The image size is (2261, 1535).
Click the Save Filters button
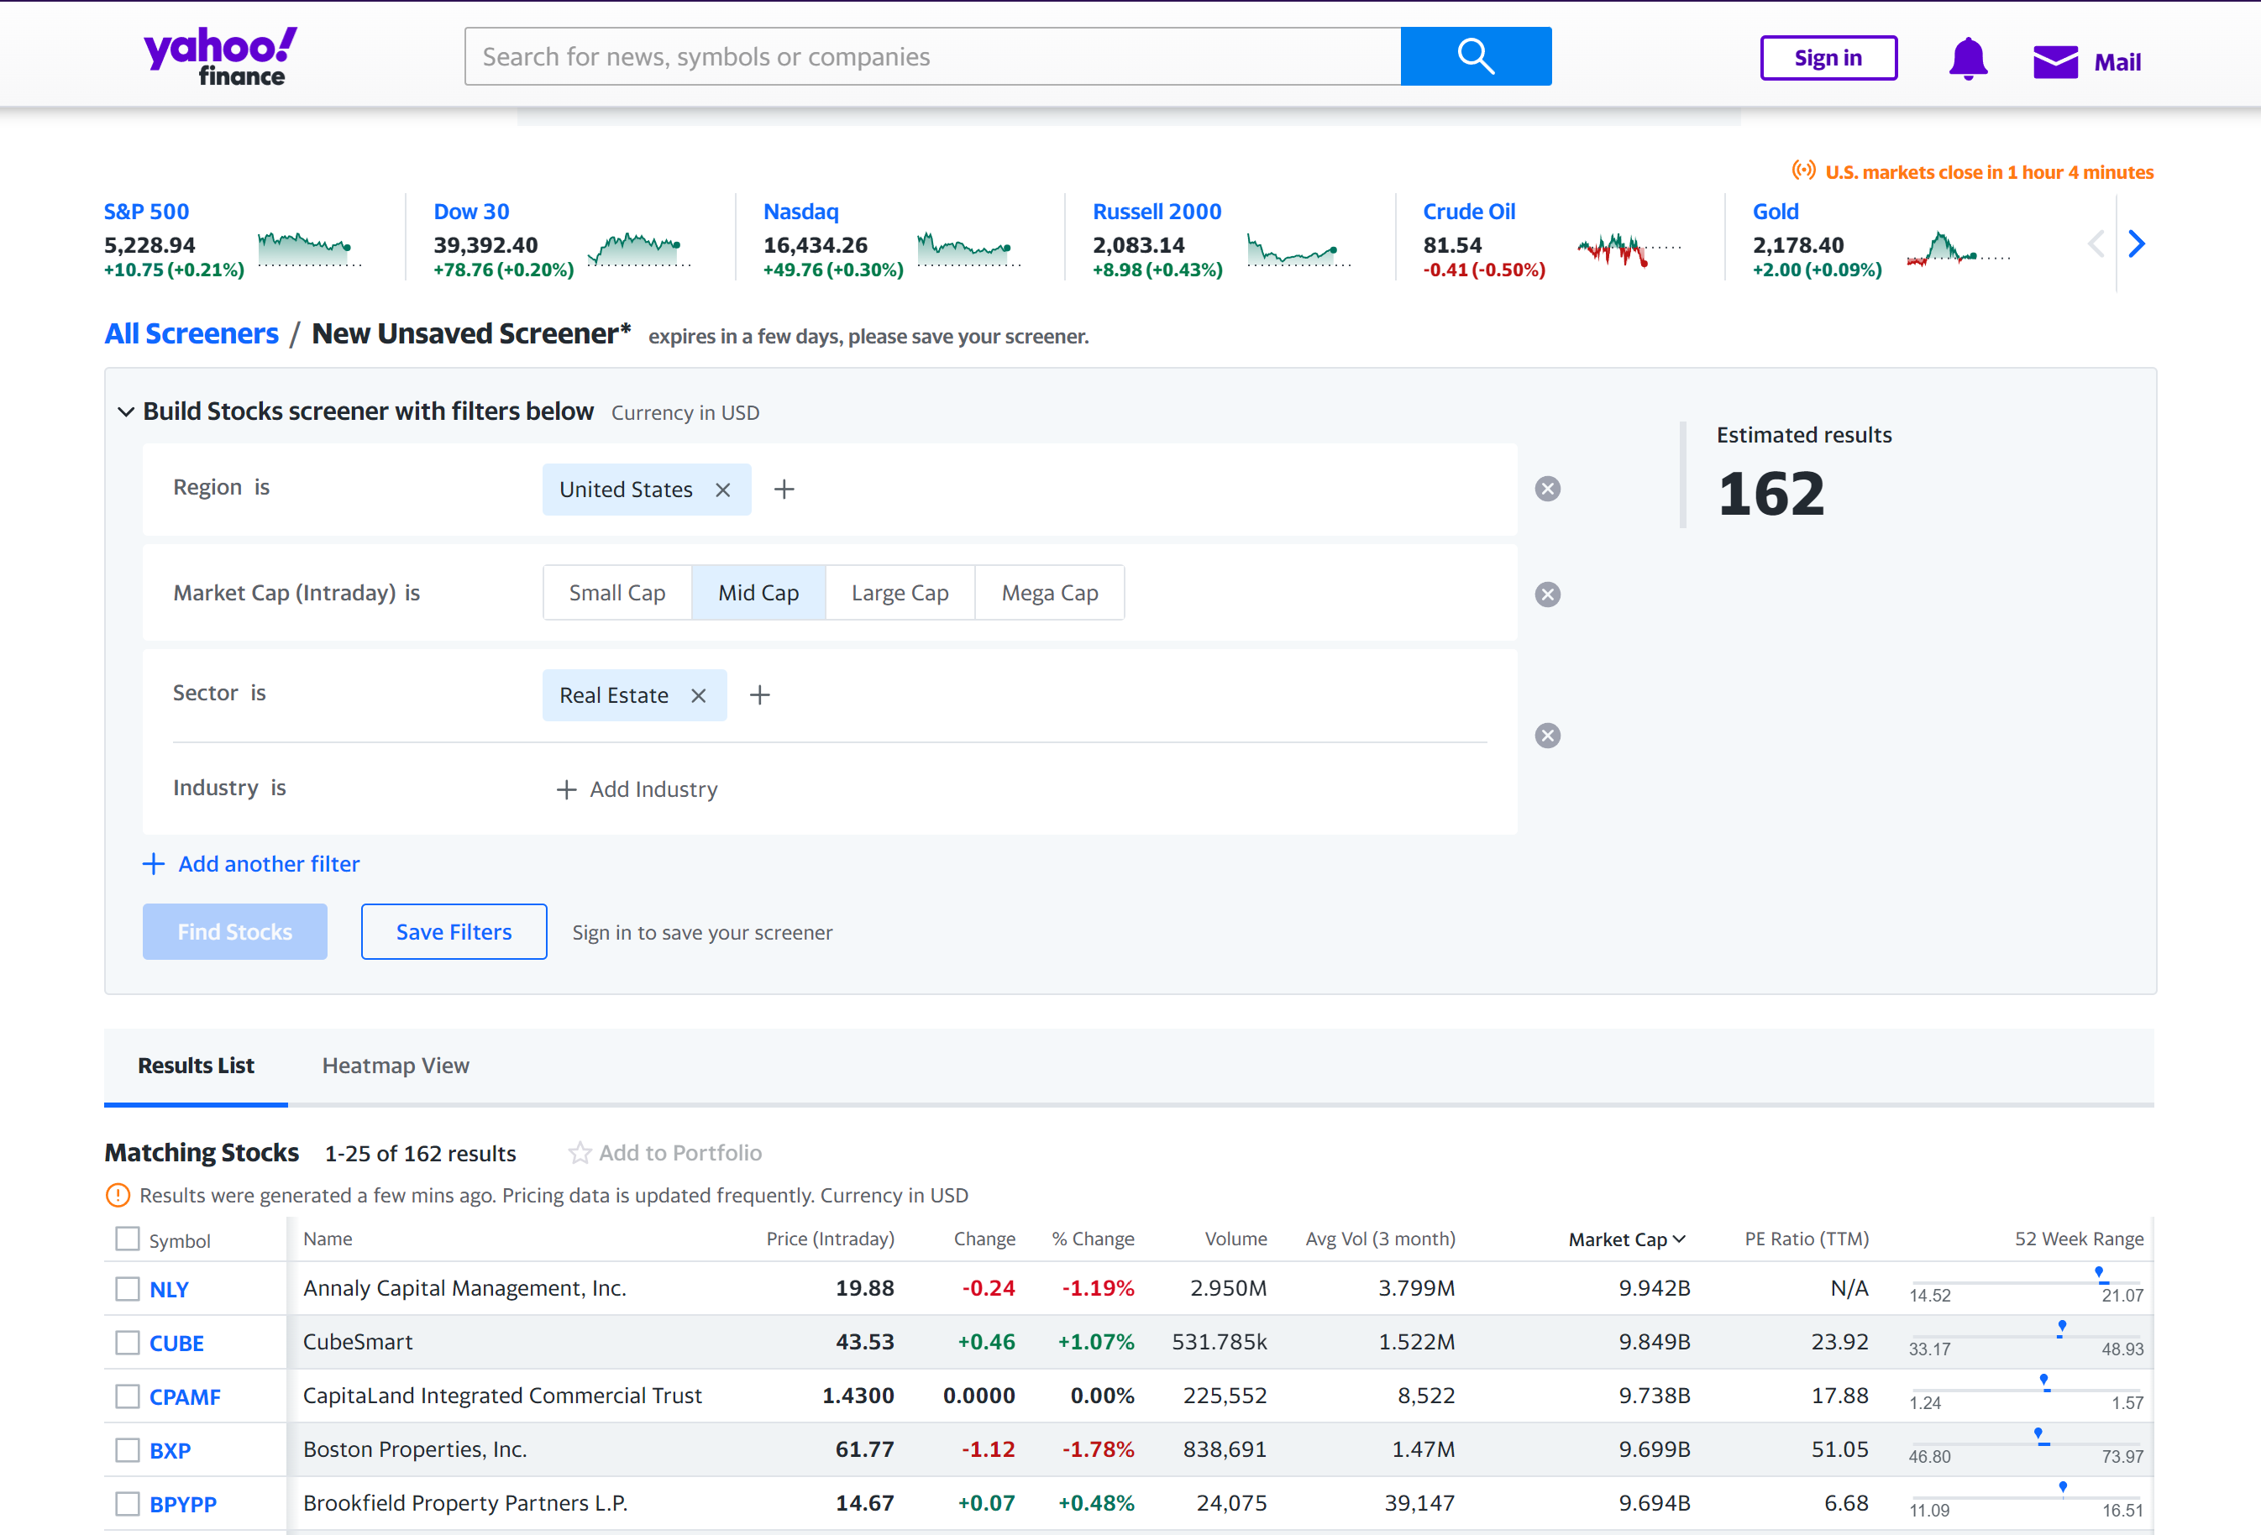pos(454,932)
